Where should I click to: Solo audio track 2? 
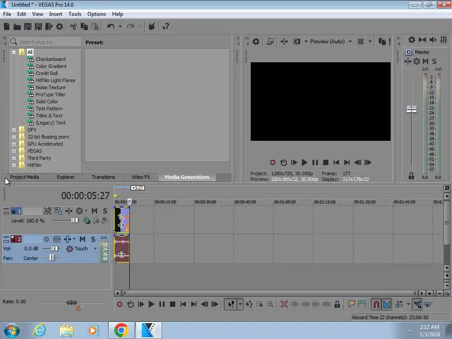(93, 239)
